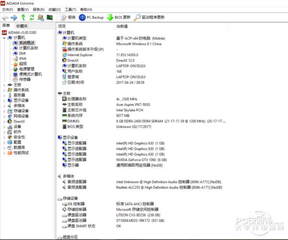Select 便携式计算机 in the tree
The height and width of the screenshot is (240, 288).
tap(30, 74)
